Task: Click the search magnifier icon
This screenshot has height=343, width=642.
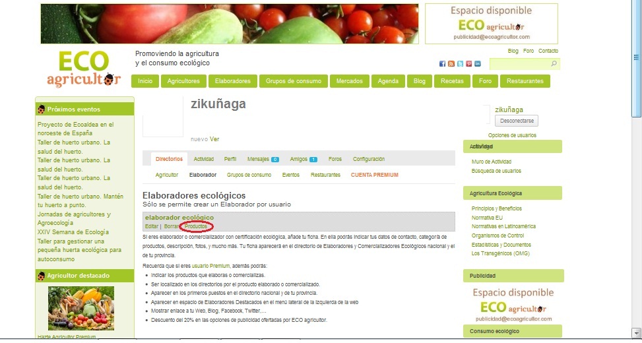Action: [x=554, y=63]
